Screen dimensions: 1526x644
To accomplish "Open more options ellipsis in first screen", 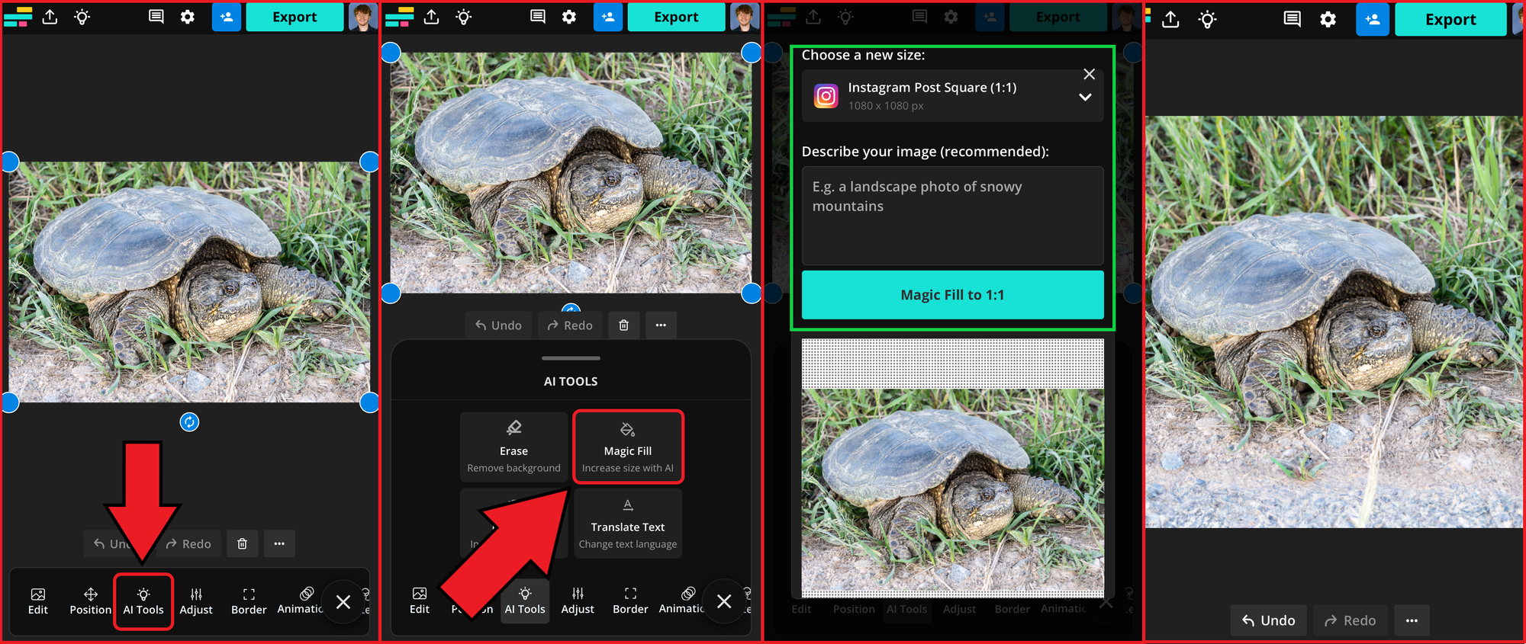I will tap(279, 543).
